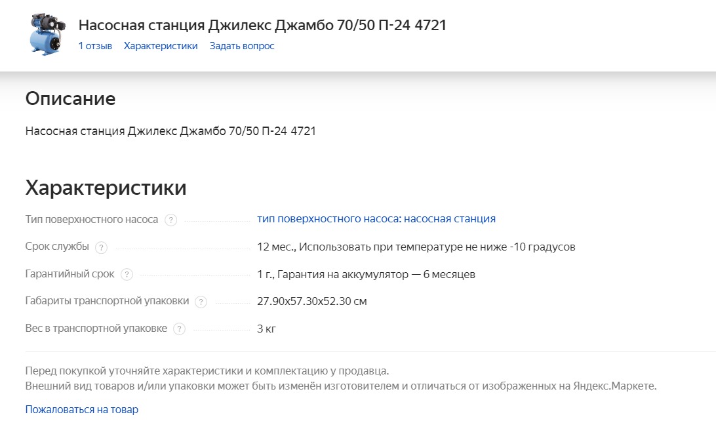Click the large "Характеристики" section heading

pos(106,188)
